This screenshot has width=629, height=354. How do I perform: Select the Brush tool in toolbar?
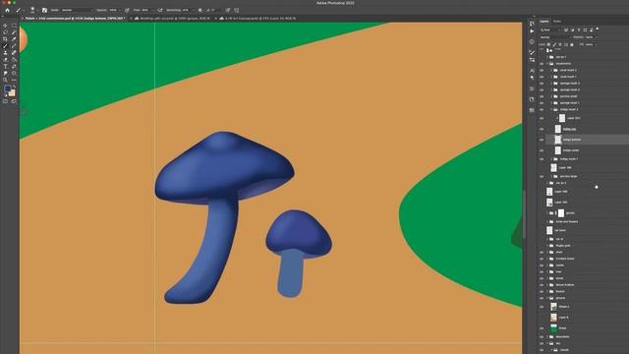click(x=5, y=46)
